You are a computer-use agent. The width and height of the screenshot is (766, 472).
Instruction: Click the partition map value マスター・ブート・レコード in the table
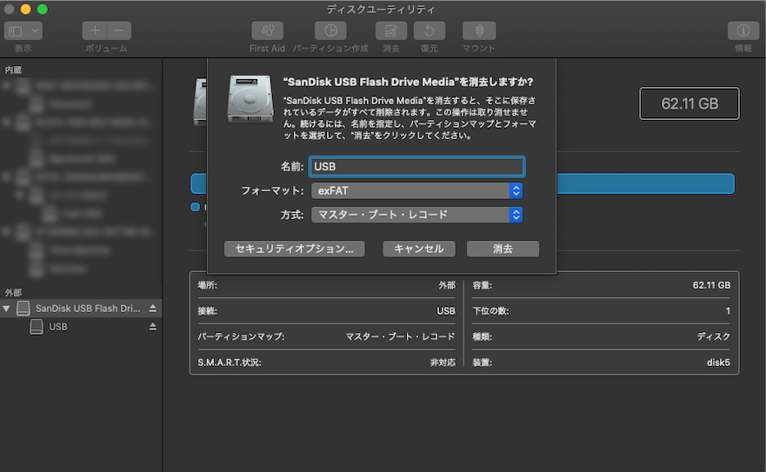(x=400, y=336)
